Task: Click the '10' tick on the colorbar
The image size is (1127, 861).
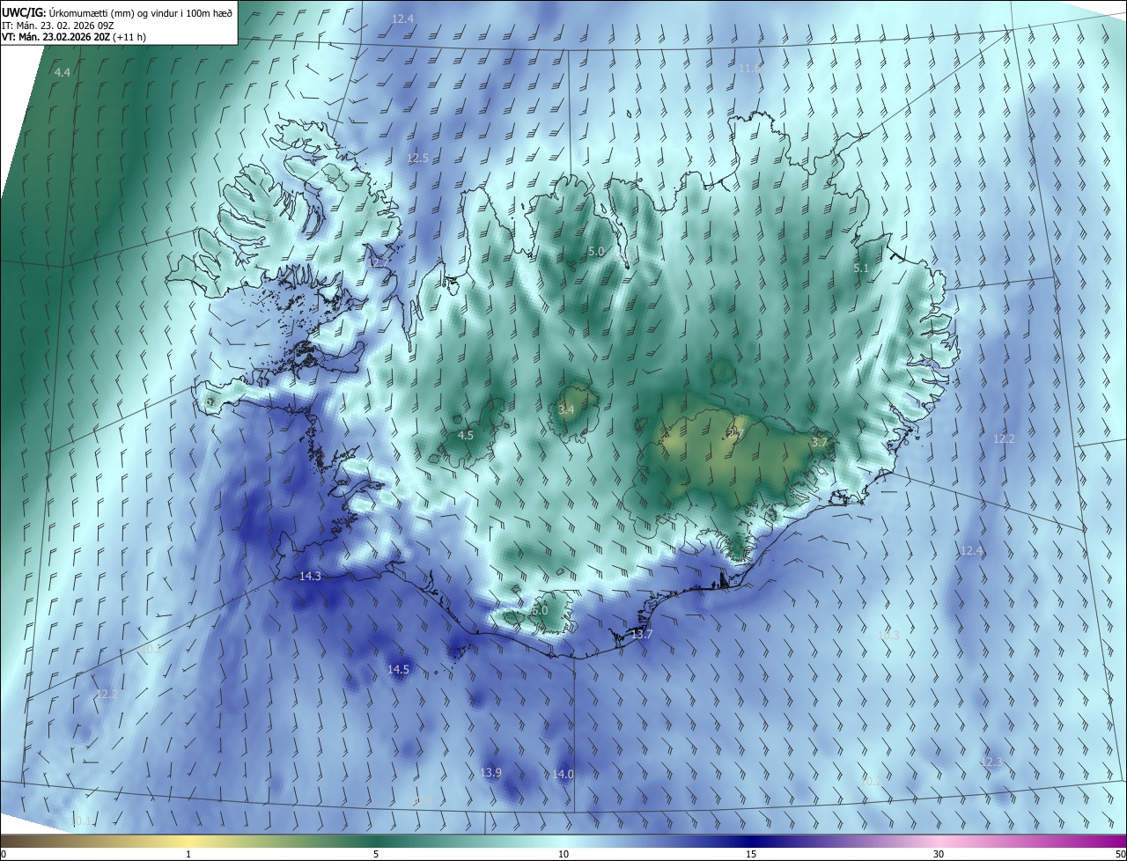Action: point(563,854)
